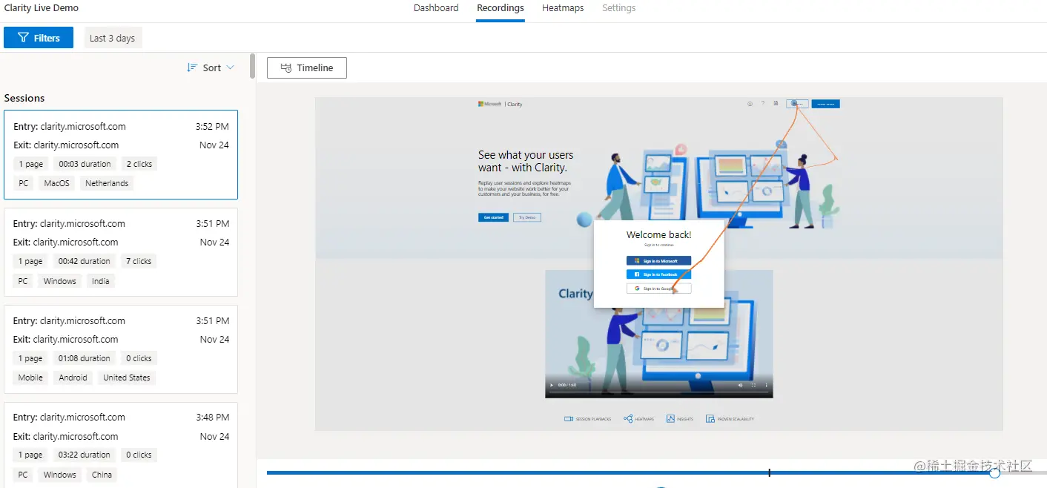Open the session with 00:42 duration
The image size is (1047, 488).
121,252
